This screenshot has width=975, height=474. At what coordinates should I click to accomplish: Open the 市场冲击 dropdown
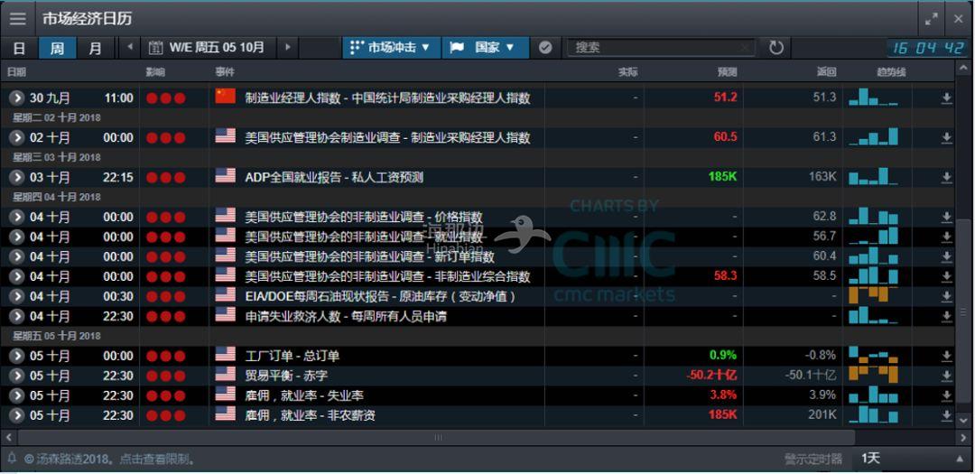coord(390,48)
